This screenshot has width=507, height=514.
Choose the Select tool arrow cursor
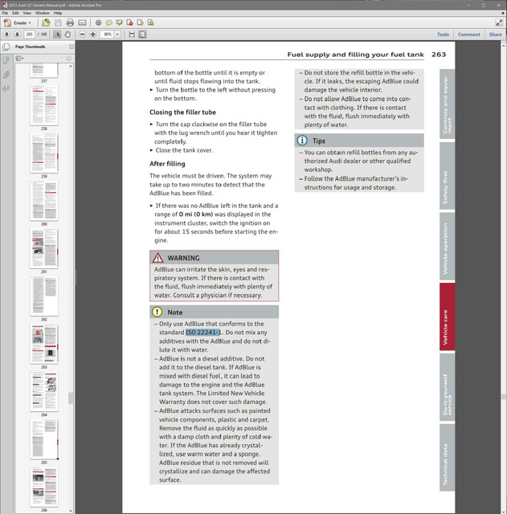point(57,34)
